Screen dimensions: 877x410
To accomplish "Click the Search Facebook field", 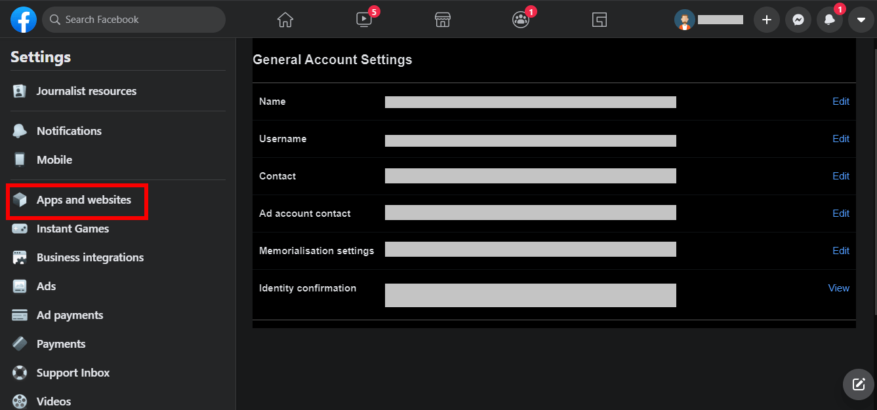I will coord(134,20).
